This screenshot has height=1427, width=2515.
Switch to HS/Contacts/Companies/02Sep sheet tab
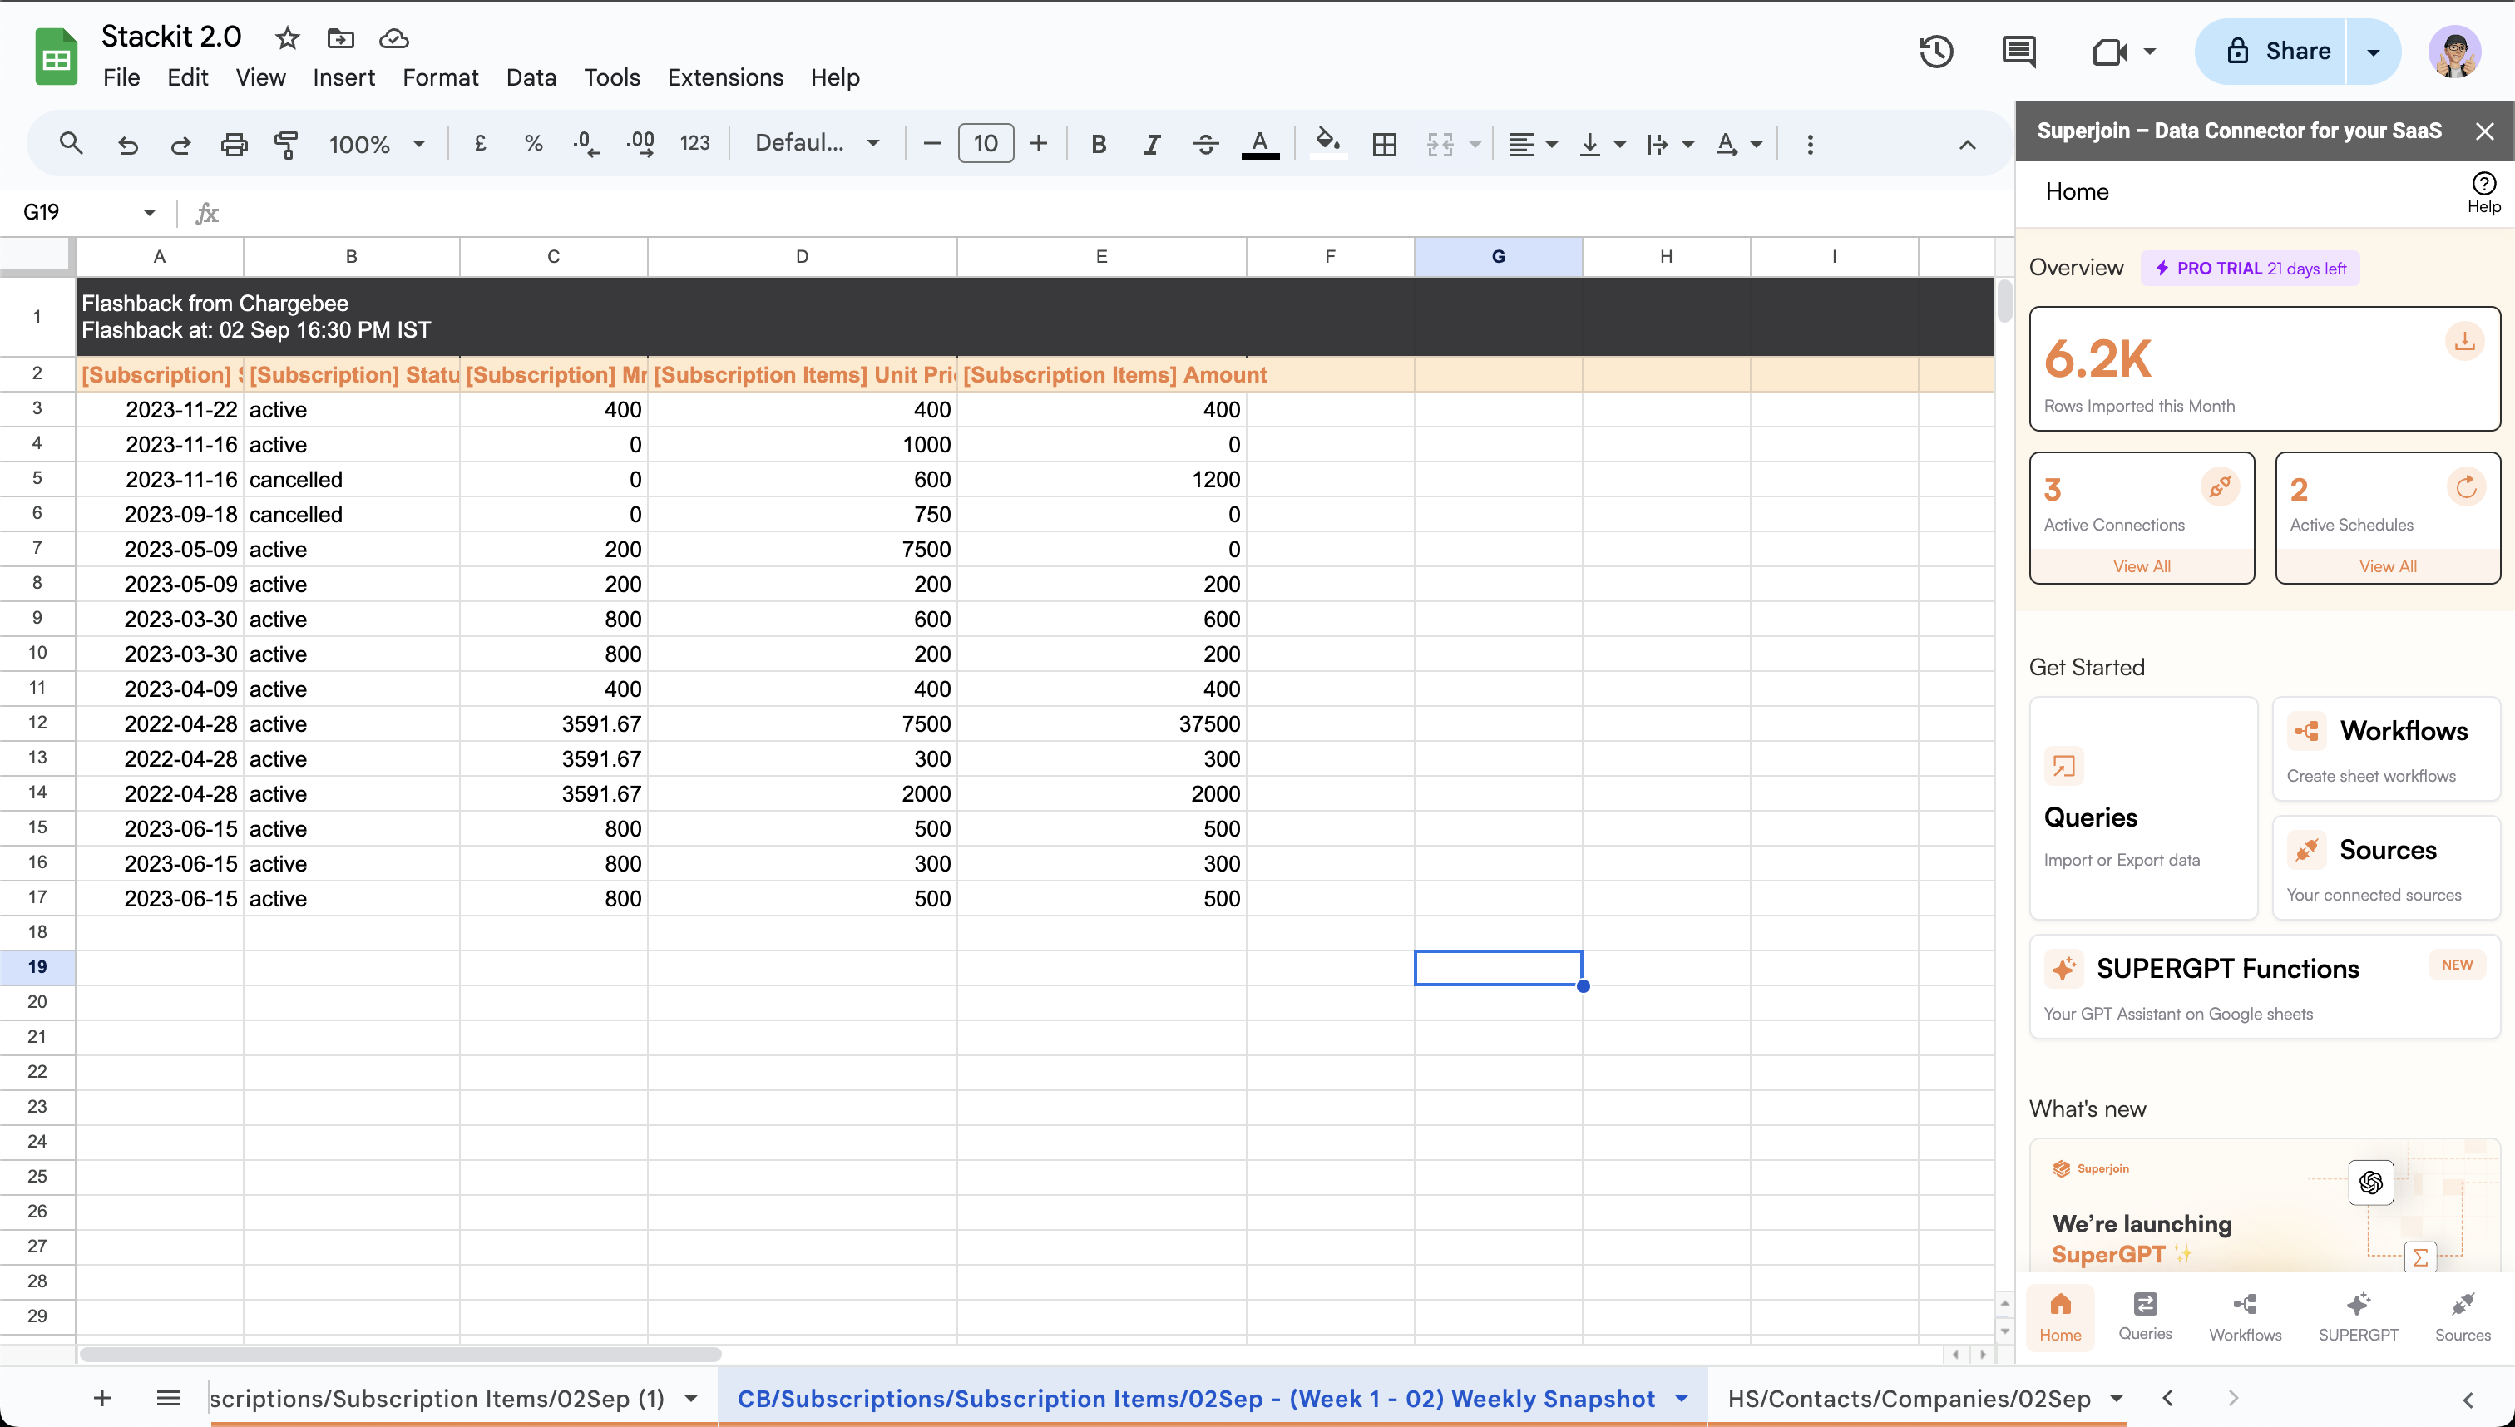click(x=1909, y=1399)
